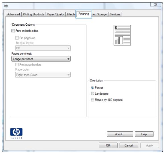
Task: Switch to the Effects tab
Action: [x=71, y=14]
